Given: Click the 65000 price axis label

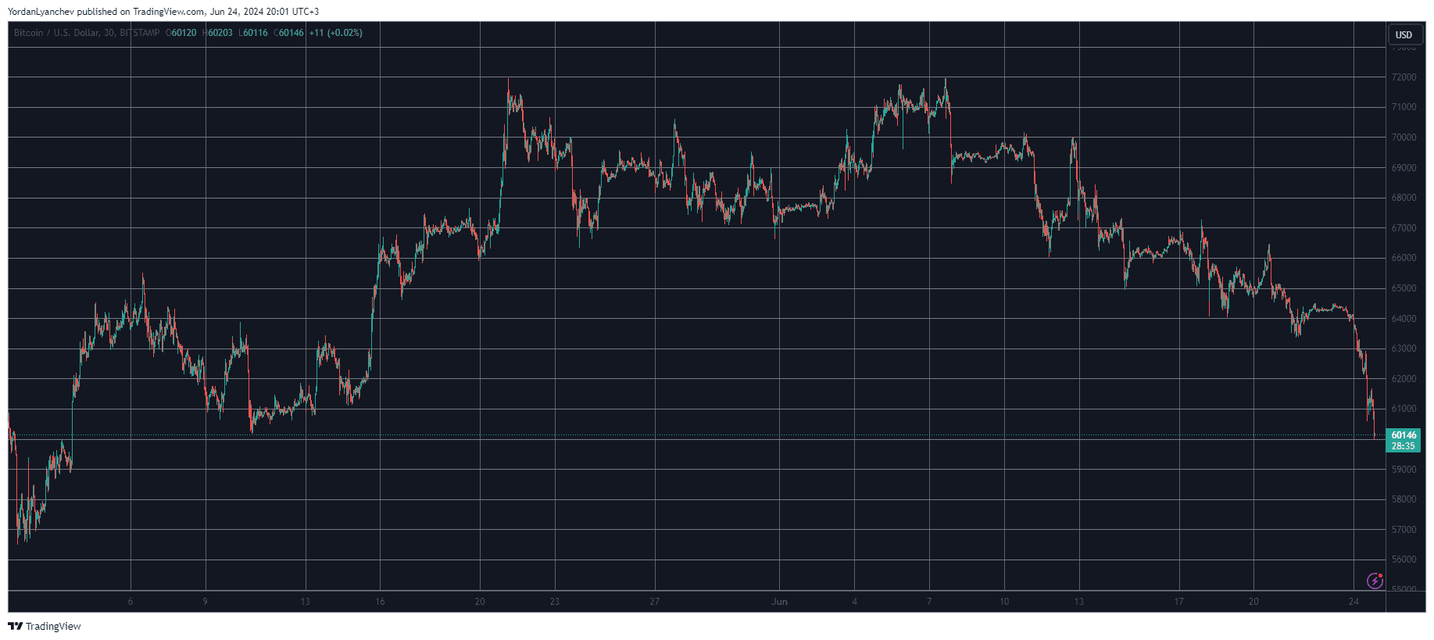Looking at the screenshot, I should tap(1404, 288).
